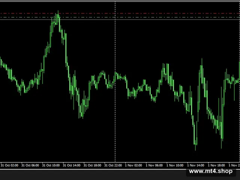Click the 31 Oct 22:00 time label

point(113,165)
